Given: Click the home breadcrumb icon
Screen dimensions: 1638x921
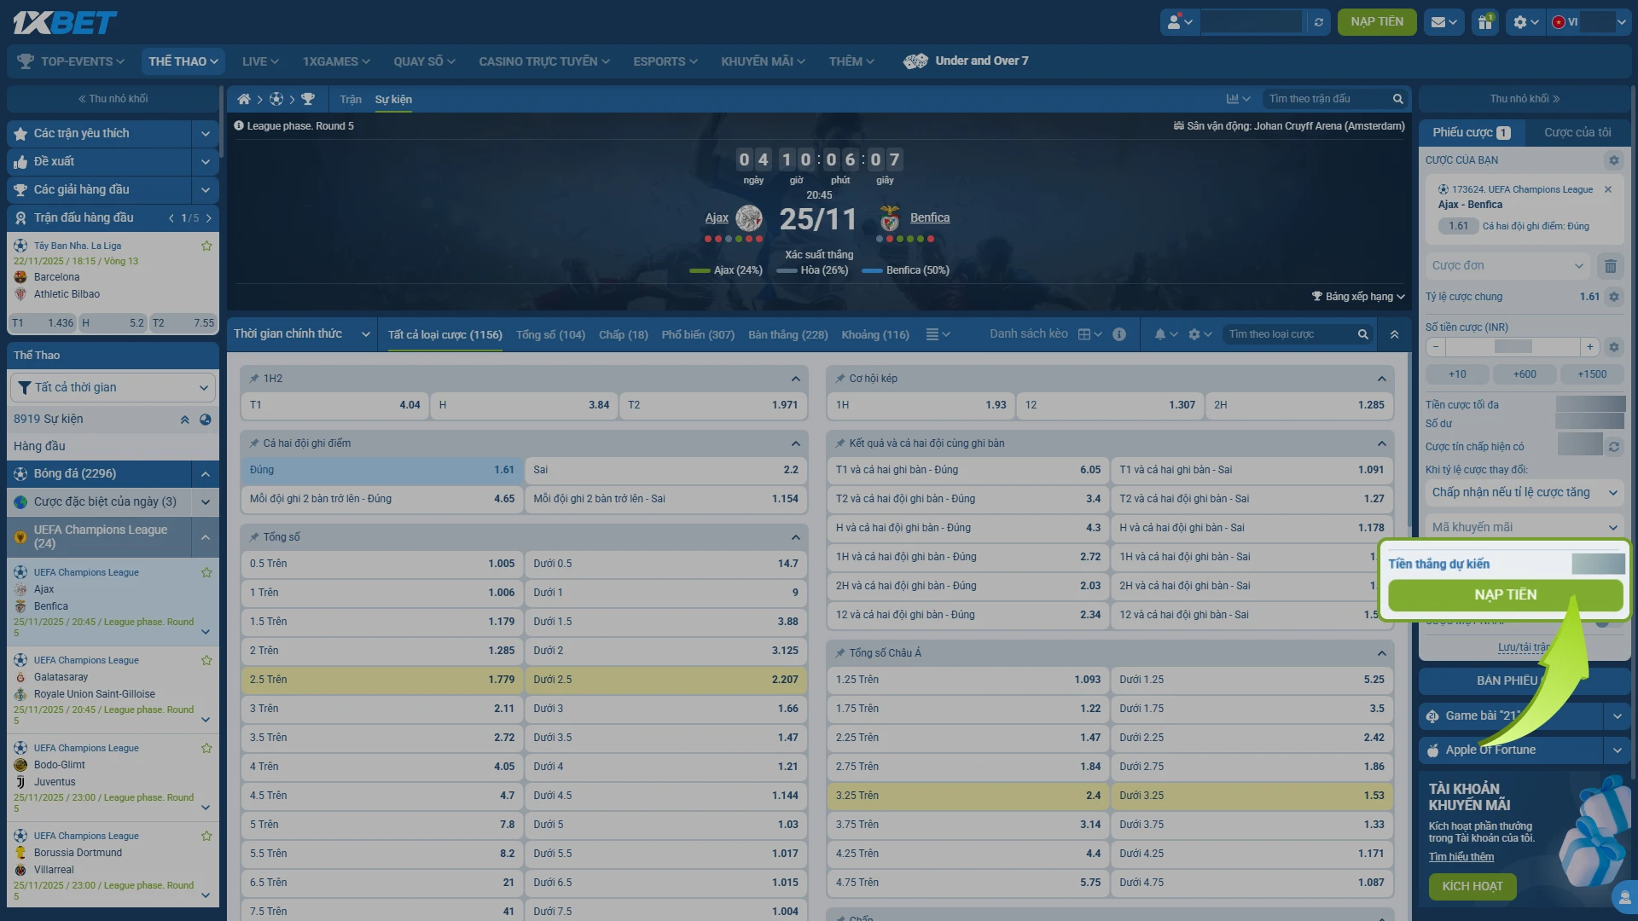Looking at the screenshot, I should point(244,100).
